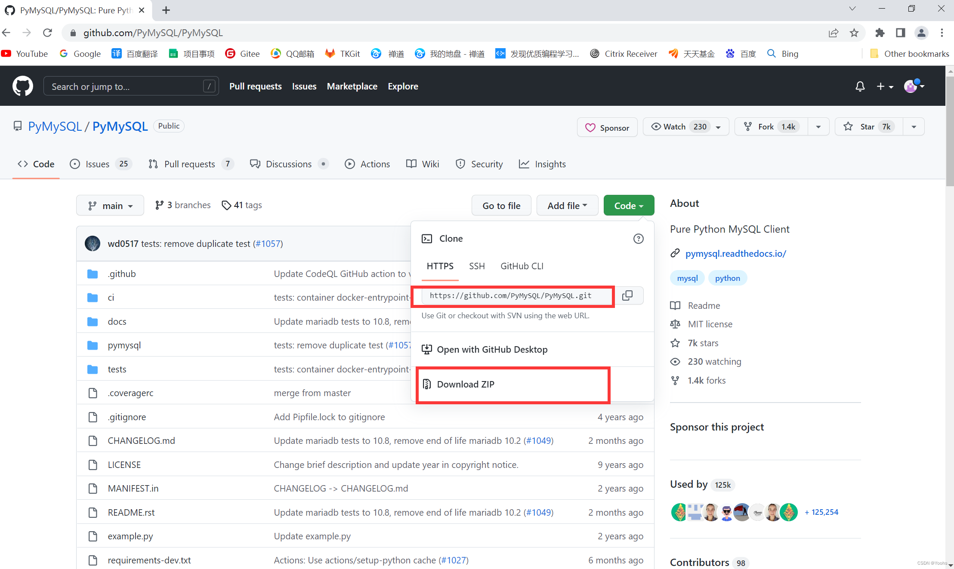This screenshot has width=954, height=569.
Task: Open Gitee bookmark
Action: [x=243, y=54]
